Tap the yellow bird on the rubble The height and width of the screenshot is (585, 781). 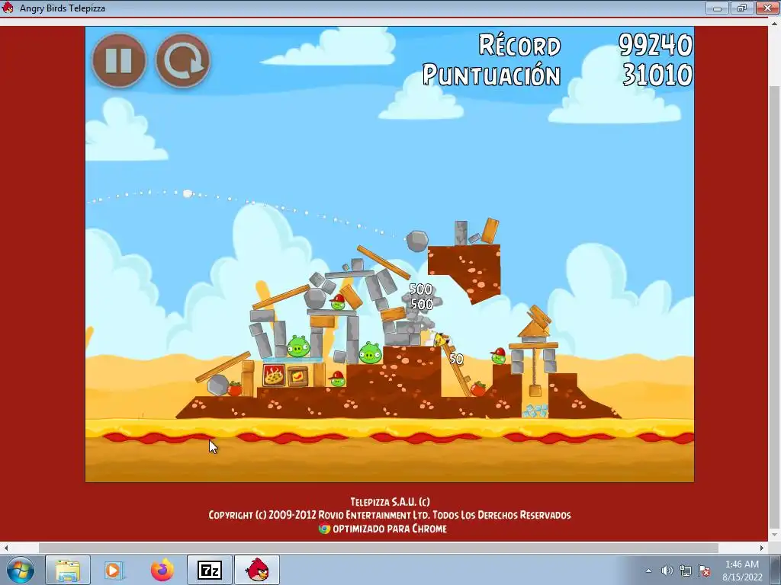coord(441,340)
